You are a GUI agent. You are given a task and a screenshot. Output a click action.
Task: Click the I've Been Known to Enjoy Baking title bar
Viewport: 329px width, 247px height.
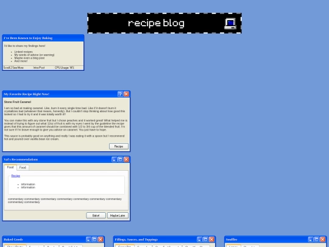[43, 38]
